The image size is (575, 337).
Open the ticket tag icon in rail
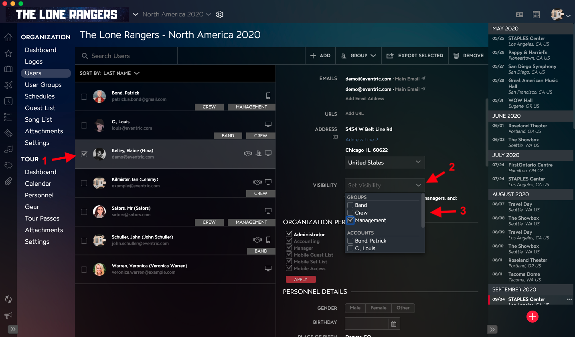[x=8, y=133]
